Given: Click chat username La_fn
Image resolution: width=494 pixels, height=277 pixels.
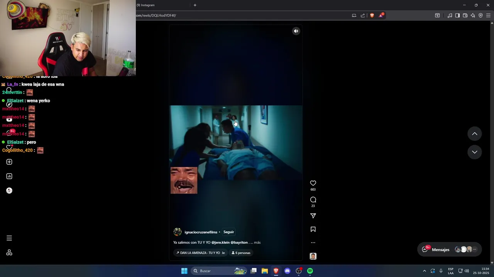Looking at the screenshot, I should click(12, 84).
